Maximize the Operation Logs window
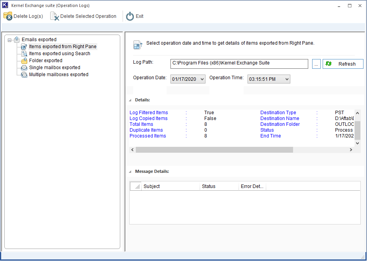This screenshot has height=261, width=367. (x=349, y=5)
